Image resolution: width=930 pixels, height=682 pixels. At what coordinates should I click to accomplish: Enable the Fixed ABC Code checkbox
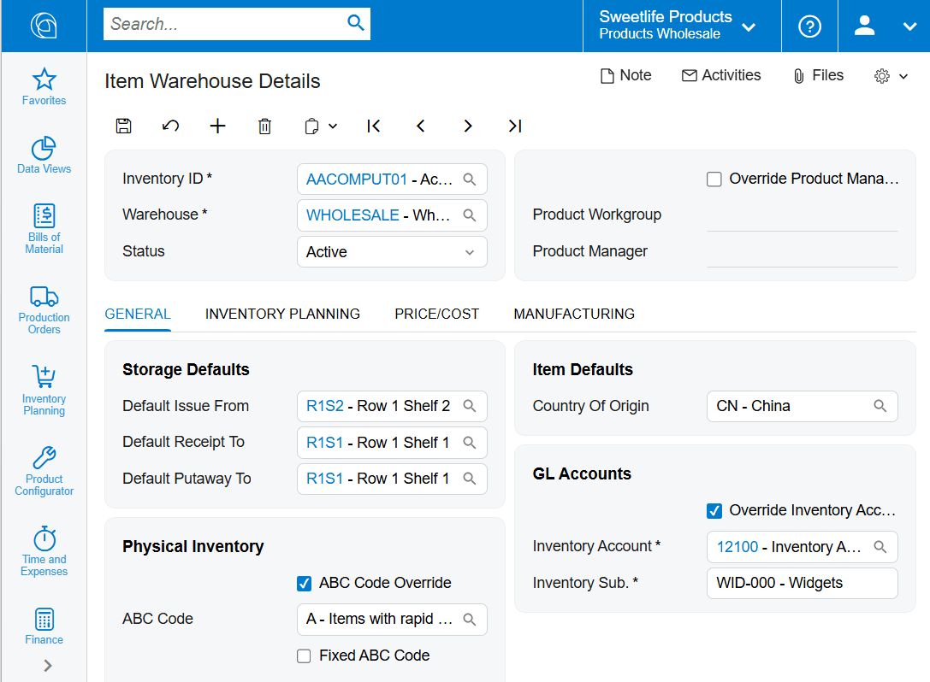coord(304,656)
